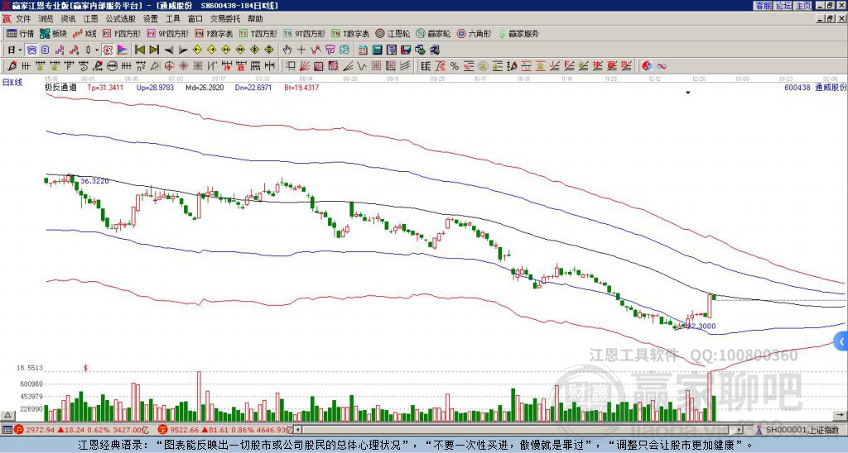The height and width of the screenshot is (453, 848).
Task: Click the horizontal scrollbar left arrow
Action: (x=298, y=430)
